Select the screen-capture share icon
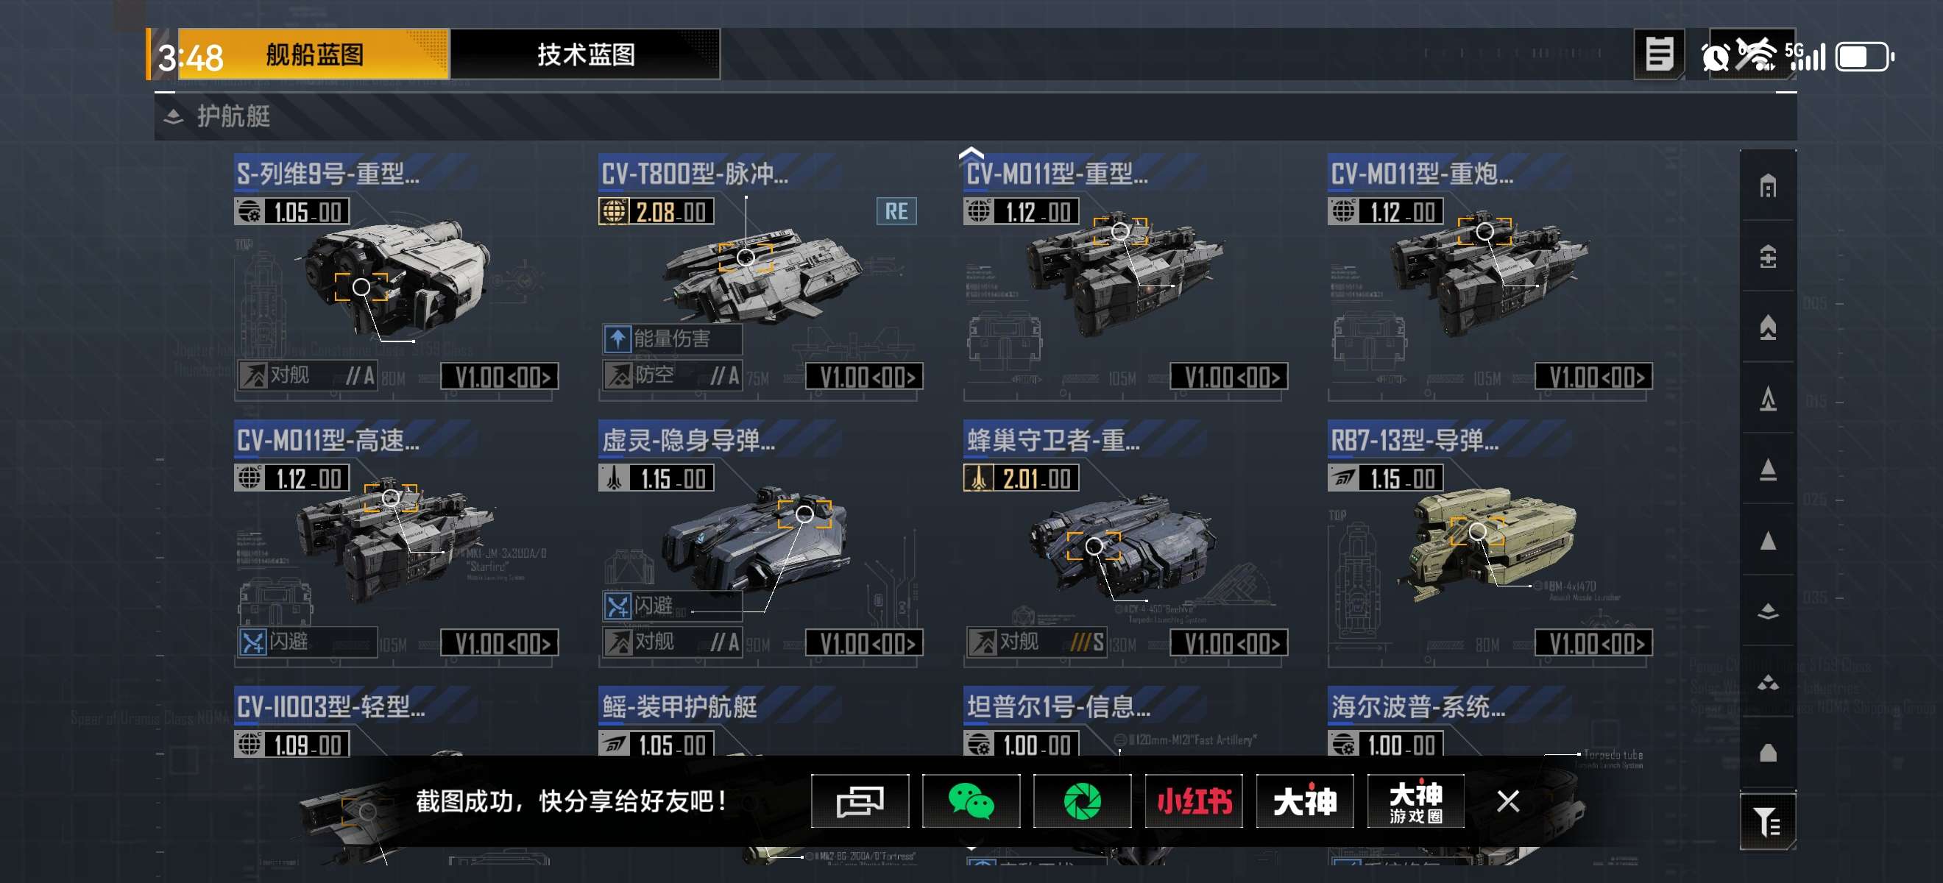Image resolution: width=1943 pixels, height=883 pixels. (x=860, y=801)
